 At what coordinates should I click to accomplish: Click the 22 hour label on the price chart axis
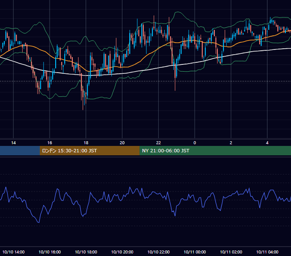[158, 143]
